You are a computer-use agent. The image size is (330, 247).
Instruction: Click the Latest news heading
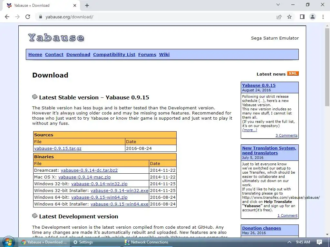[271, 74]
